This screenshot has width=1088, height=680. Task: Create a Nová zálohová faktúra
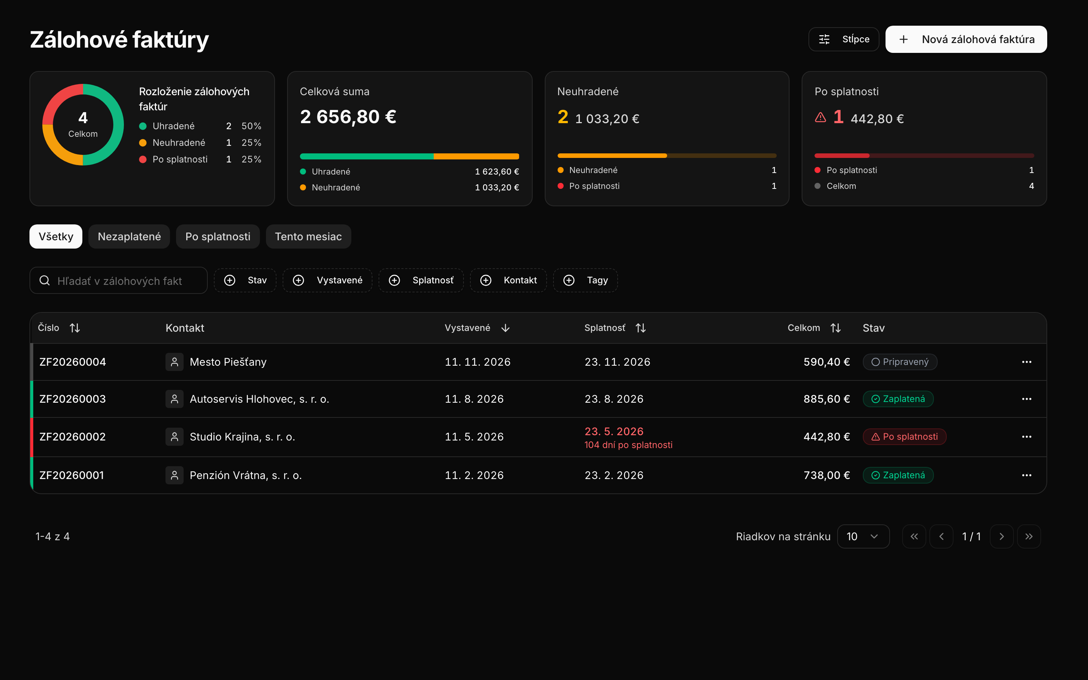point(966,39)
